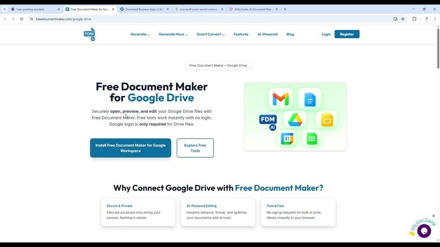Viewport: 440px width, 247px height.
Task: Click the Register button
Action: tap(347, 34)
